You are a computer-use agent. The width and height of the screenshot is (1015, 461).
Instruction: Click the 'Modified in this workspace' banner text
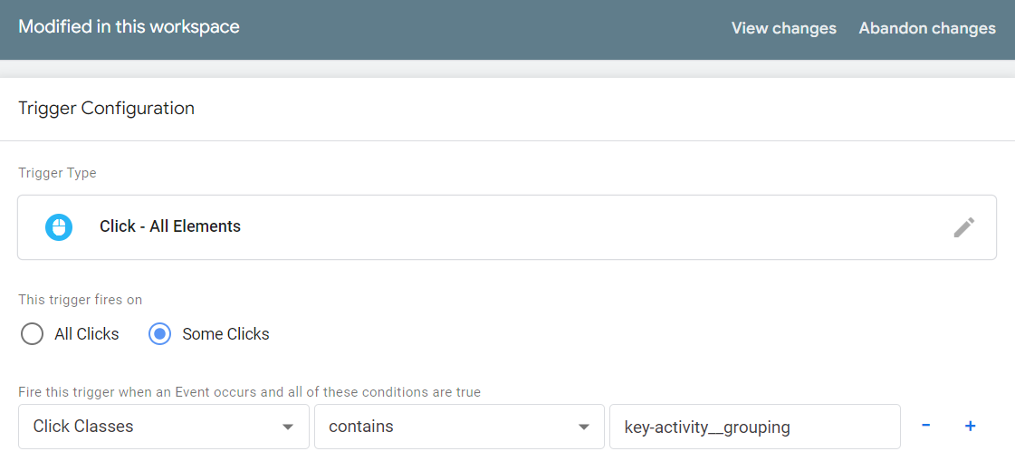pos(129,26)
